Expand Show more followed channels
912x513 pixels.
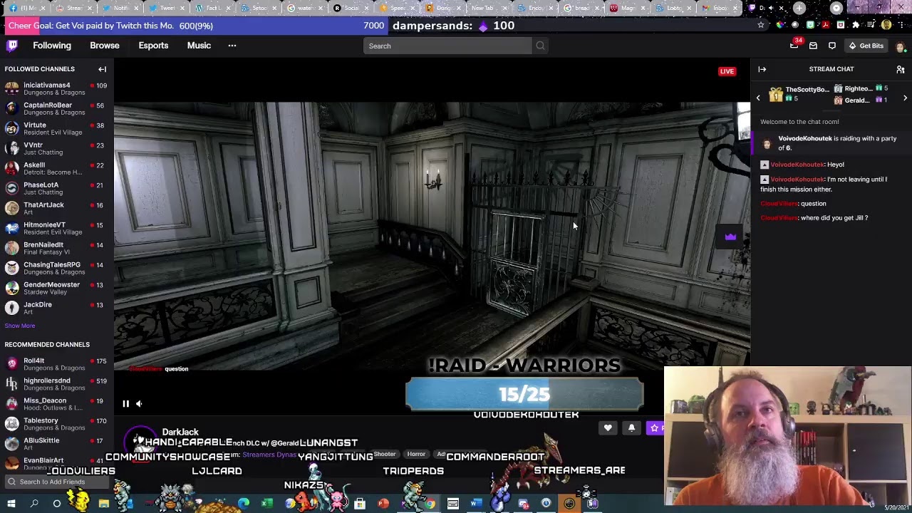20,326
